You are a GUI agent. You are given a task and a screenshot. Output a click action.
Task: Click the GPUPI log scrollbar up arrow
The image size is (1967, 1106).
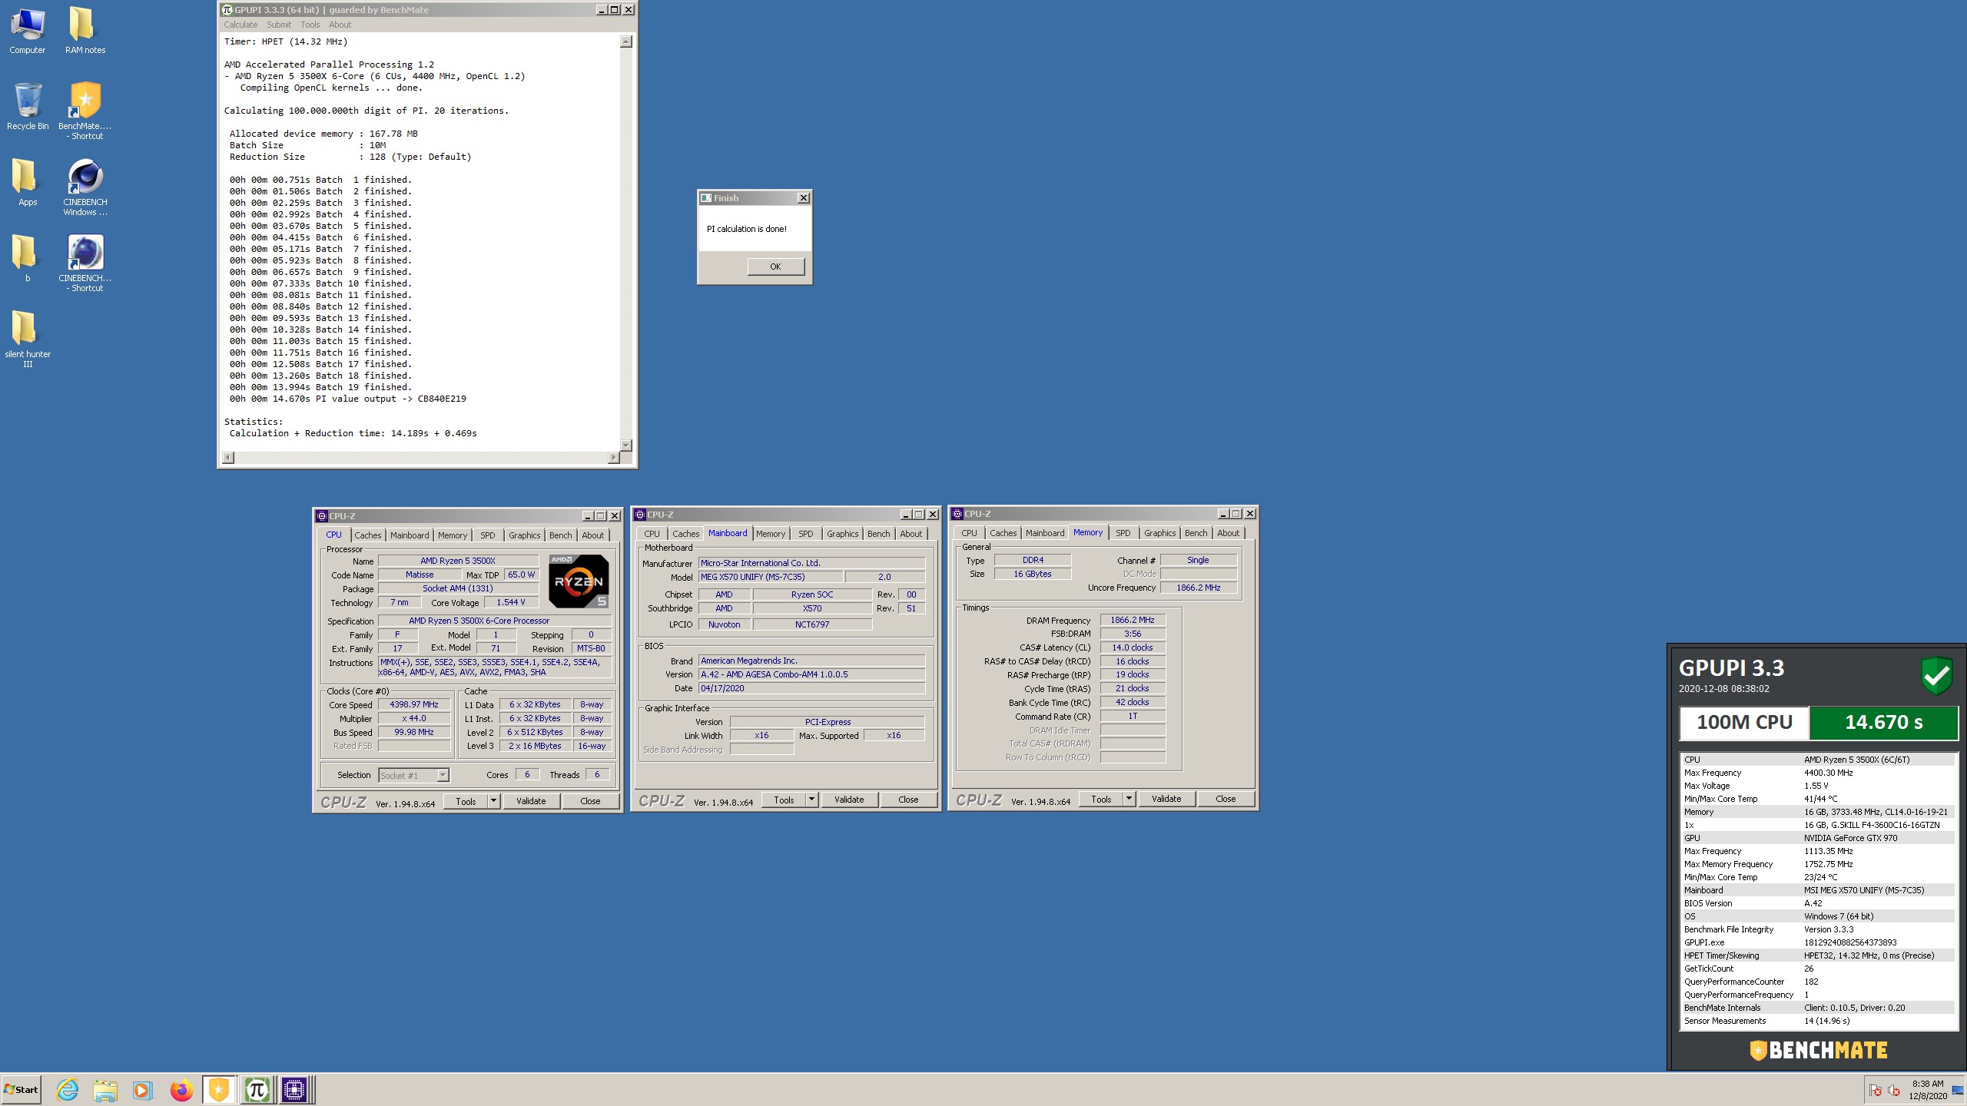626,41
